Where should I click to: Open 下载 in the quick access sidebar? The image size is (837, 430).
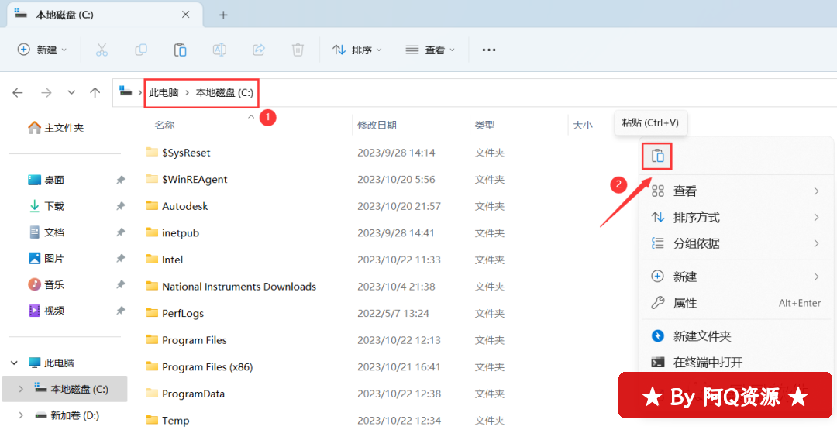tap(54, 206)
